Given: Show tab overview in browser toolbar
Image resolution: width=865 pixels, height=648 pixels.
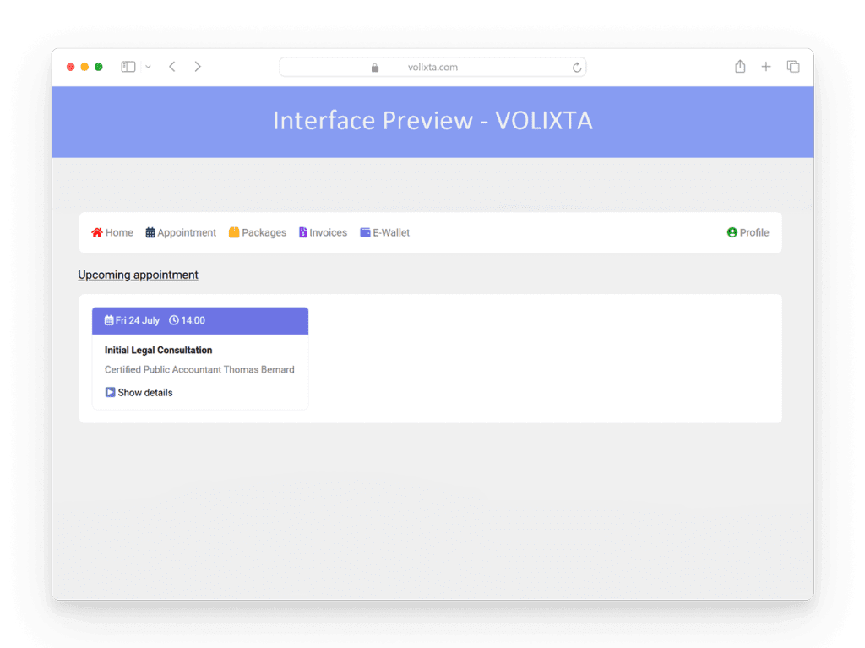Looking at the screenshot, I should tap(793, 67).
